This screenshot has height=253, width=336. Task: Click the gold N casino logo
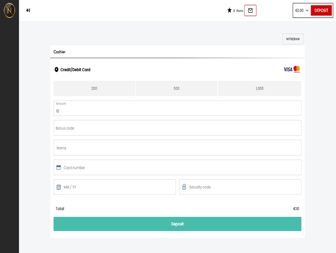point(9,10)
